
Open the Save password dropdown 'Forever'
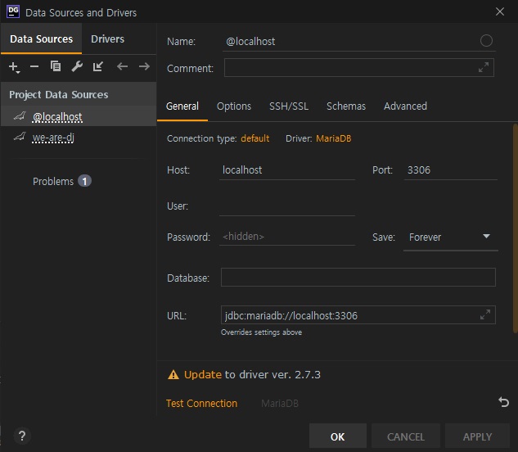451,237
